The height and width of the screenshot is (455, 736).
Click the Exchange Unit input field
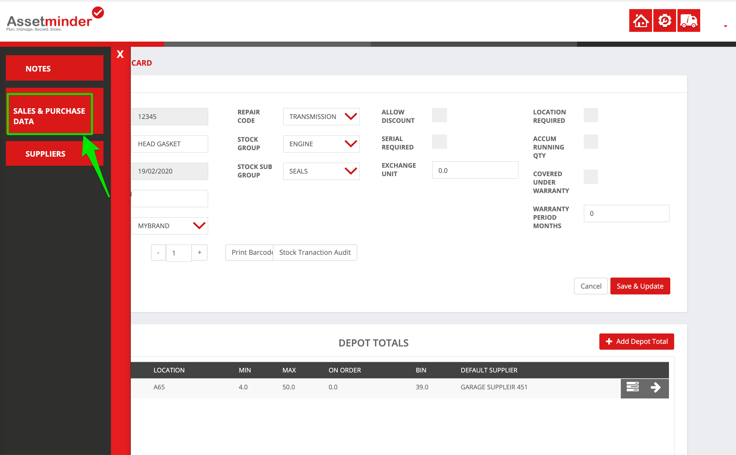[x=475, y=170]
